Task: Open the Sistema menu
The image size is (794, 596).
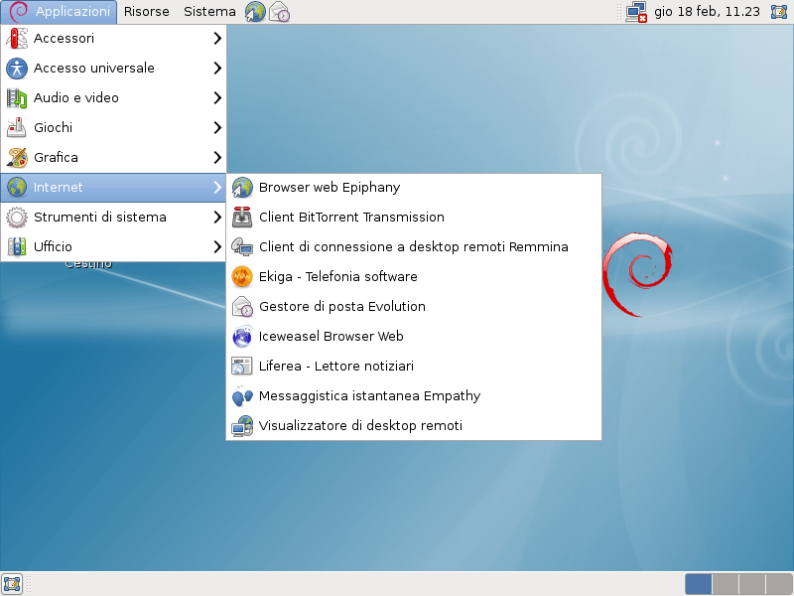Action: tap(209, 12)
